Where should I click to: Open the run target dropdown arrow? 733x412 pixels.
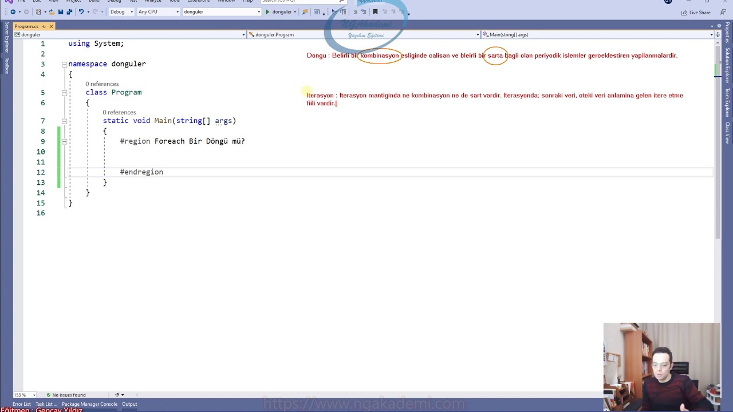pyautogui.click(x=294, y=12)
